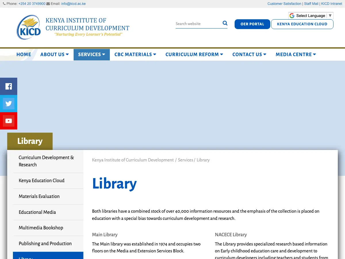Select Educational Media in sidebar

point(48,212)
